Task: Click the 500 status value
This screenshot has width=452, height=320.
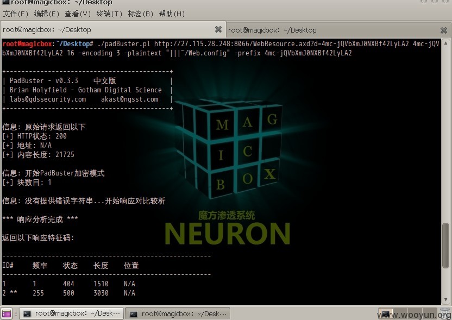Action: coord(68,293)
